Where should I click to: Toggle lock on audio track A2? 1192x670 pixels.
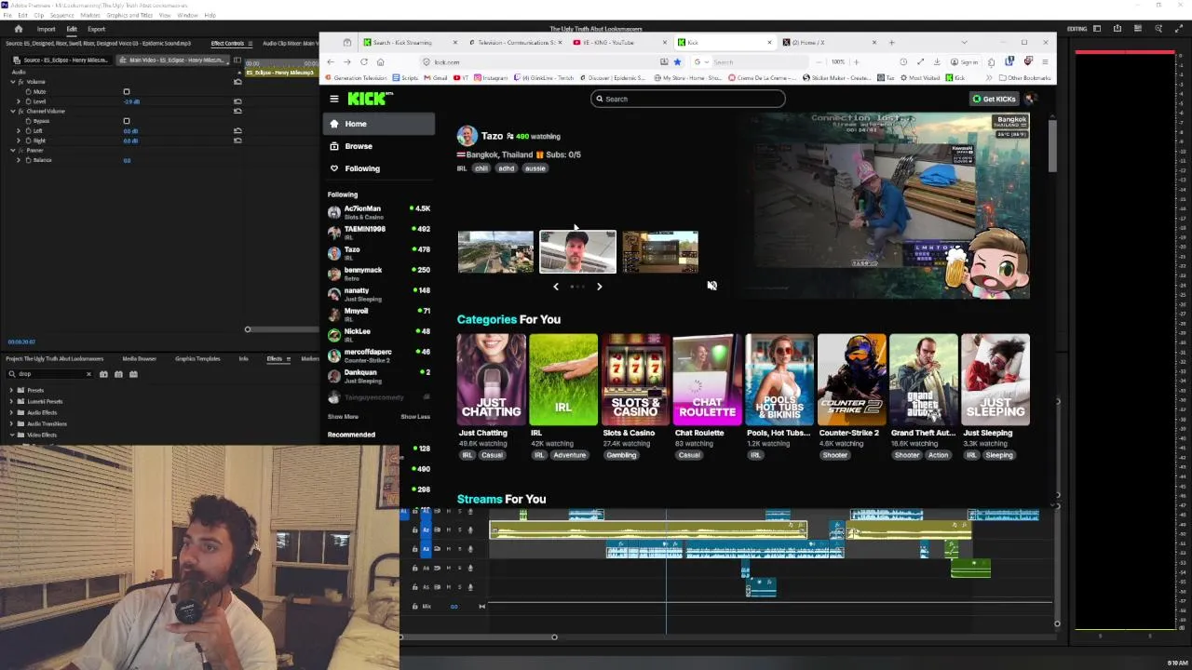pyautogui.click(x=415, y=529)
